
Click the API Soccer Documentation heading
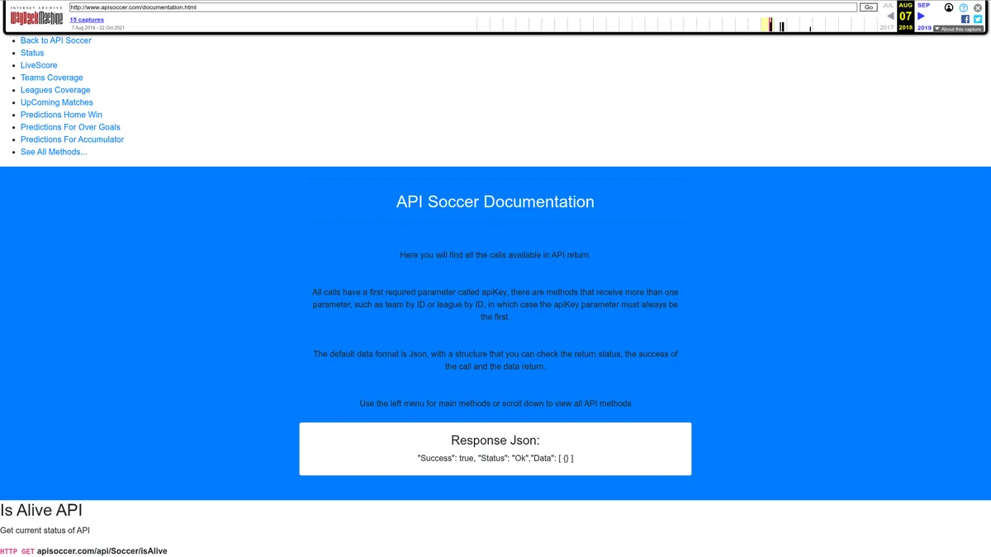[x=495, y=202]
